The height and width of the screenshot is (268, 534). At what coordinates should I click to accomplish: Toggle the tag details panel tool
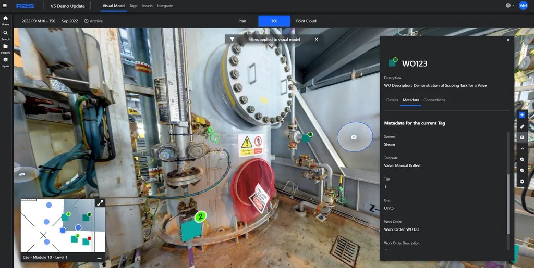click(x=522, y=137)
